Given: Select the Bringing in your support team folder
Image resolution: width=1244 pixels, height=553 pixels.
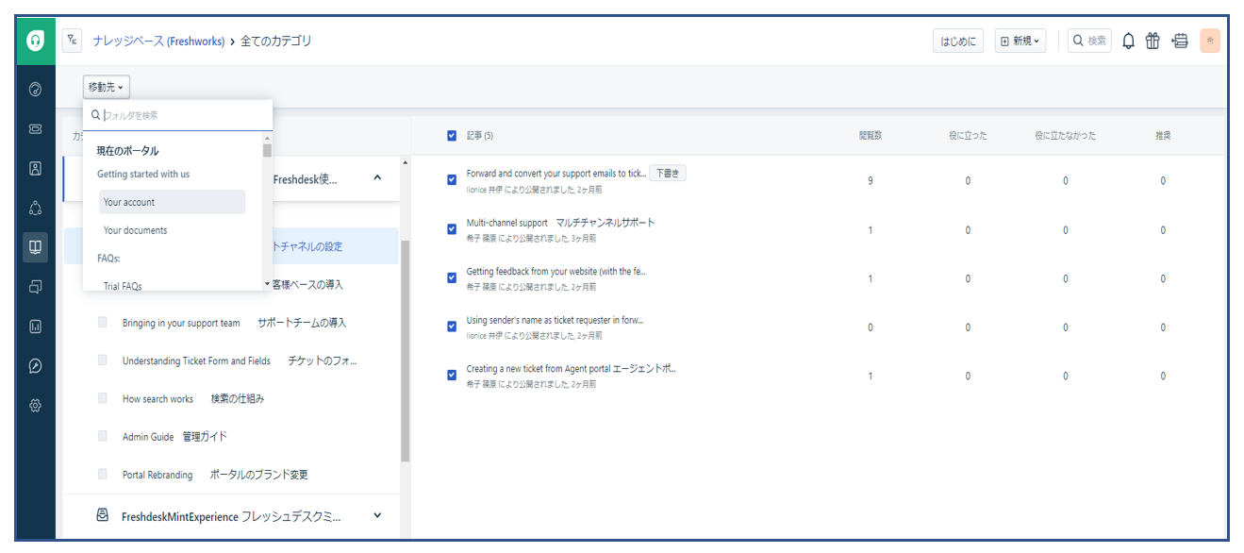Looking at the screenshot, I should point(232,323).
